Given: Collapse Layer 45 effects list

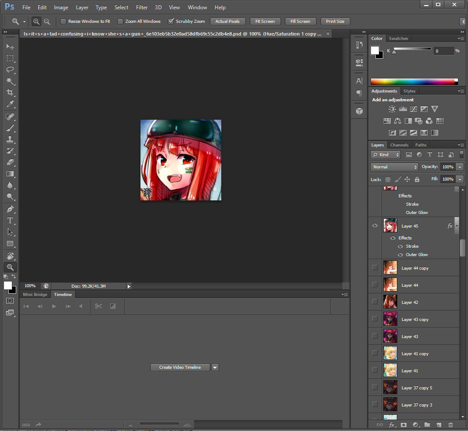Looking at the screenshot, I should (x=457, y=226).
